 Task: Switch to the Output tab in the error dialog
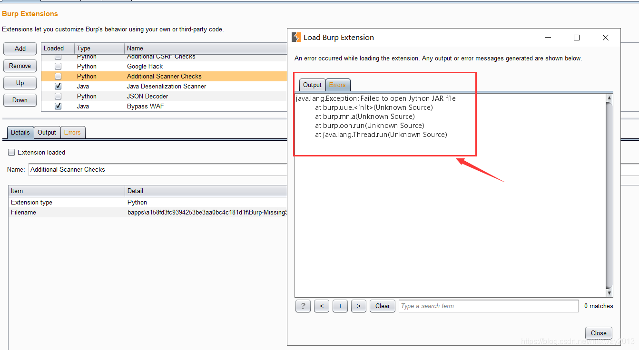click(312, 85)
